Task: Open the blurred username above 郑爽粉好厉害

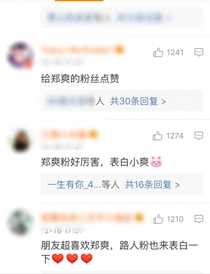Action: click(x=70, y=134)
